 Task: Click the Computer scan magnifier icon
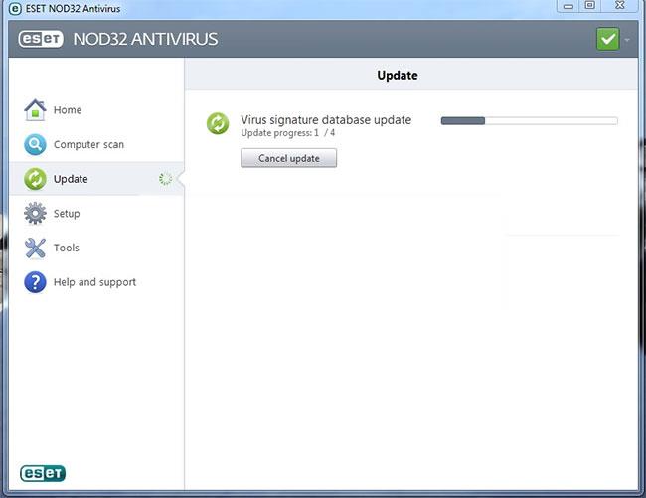click(x=35, y=144)
